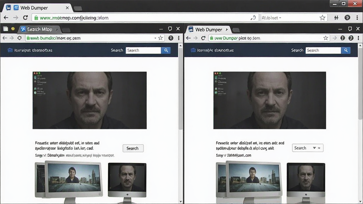Click the scroll up arrow in right window
363x204 pixels.
[x=360, y=46]
